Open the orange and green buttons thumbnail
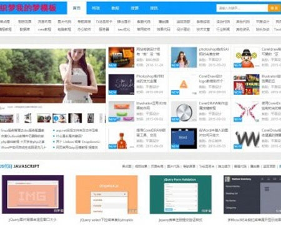This screenshot has width=281, height=225. pyautogui.click(x=121, y=111)
